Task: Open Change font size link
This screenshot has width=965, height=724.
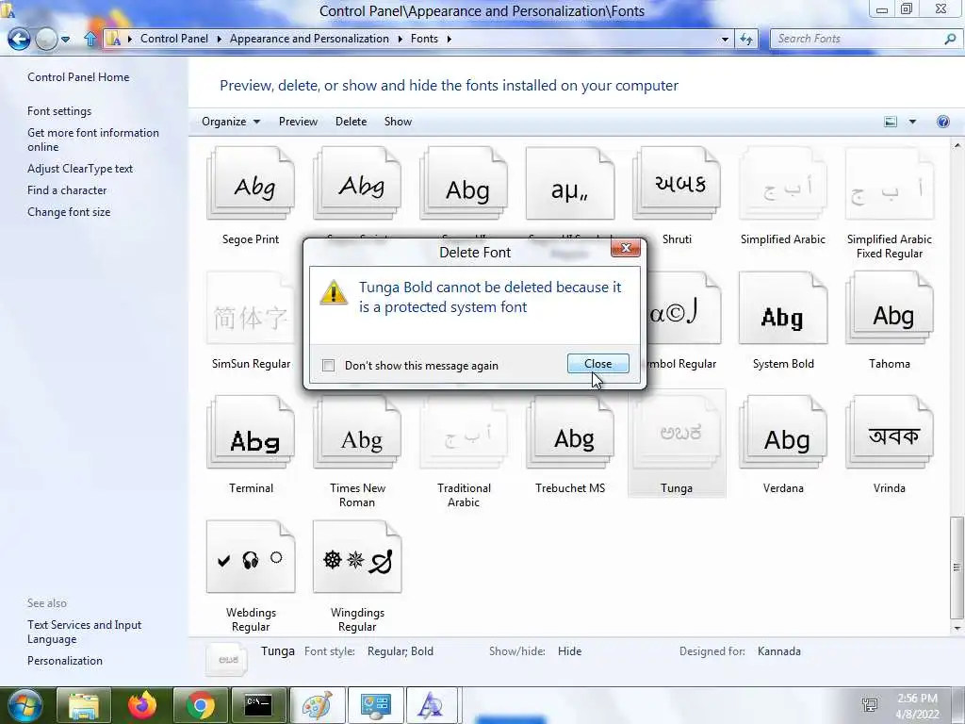Action: tap(69, 212)
